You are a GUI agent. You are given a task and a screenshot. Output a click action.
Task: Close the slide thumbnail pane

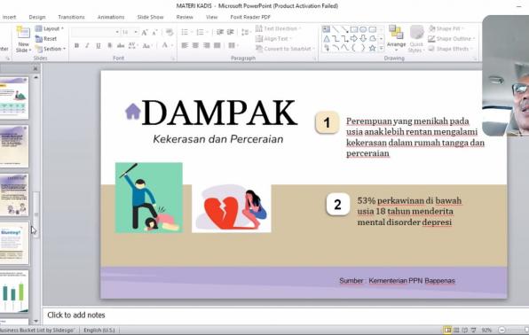pos(36,68)
